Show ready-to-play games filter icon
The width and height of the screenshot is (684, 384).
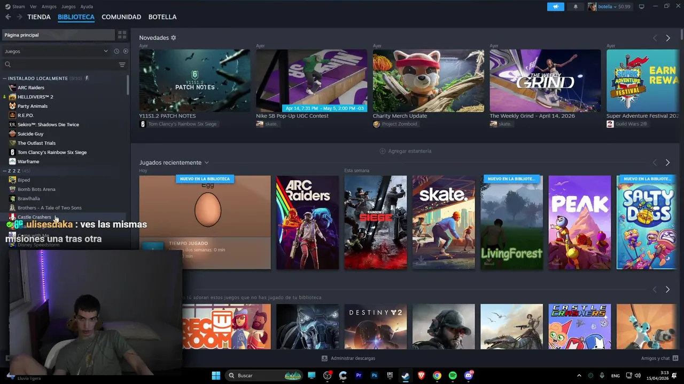(126, 51)
